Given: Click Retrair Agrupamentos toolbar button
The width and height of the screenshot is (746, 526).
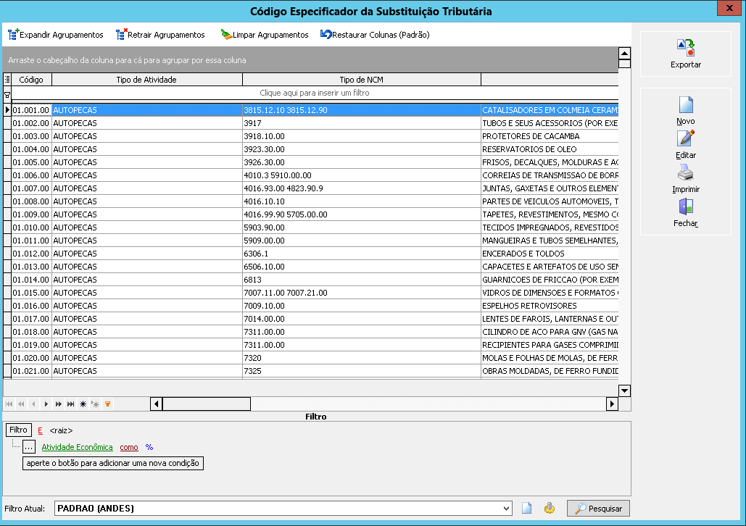Looking at the screenshot, I should coord(160,35).
